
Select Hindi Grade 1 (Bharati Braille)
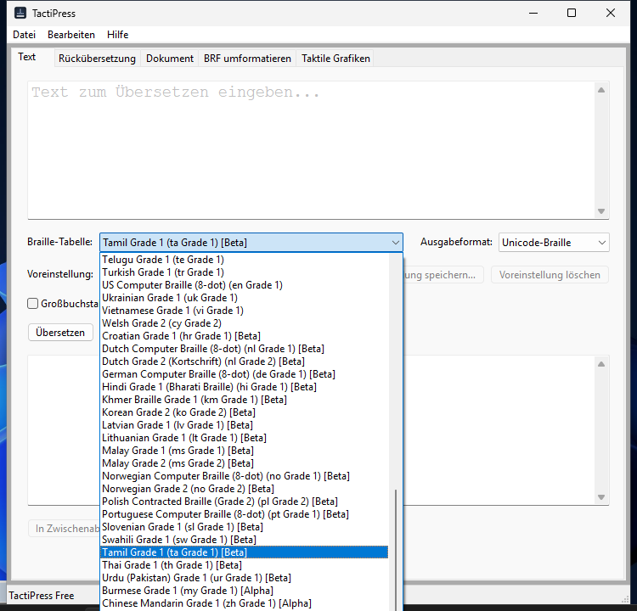coord(244,386)
